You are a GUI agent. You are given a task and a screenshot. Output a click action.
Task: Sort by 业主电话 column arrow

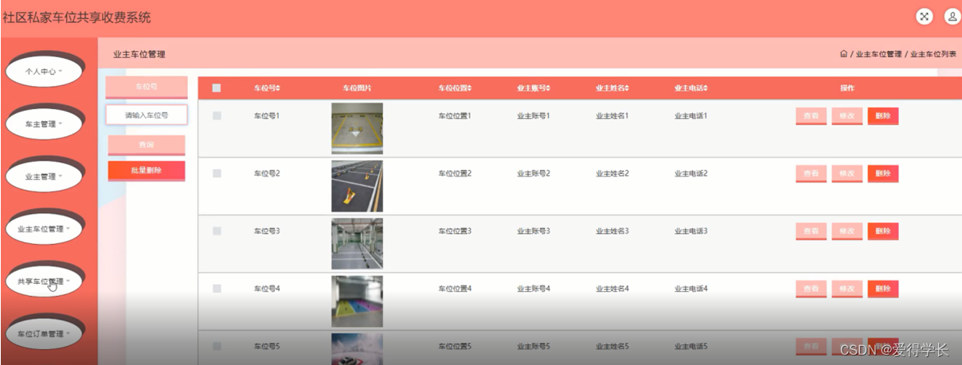pos(706,88)
